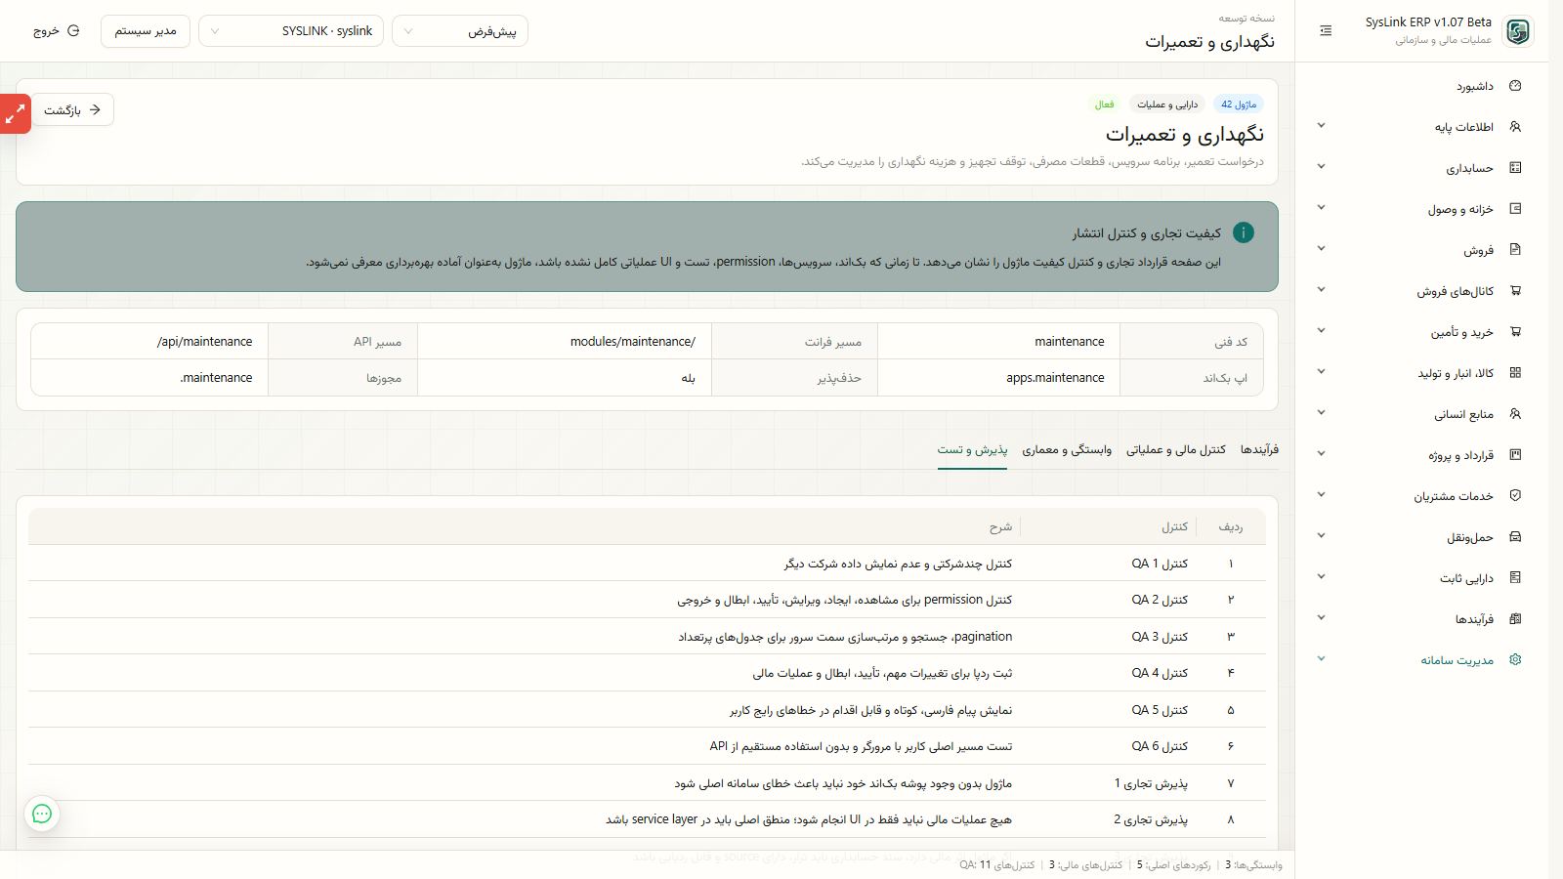Click the کنترل‌های QA: 11 status entry
The height and width of the screenshot is (879, 1563).
click(x=996, y=864)
